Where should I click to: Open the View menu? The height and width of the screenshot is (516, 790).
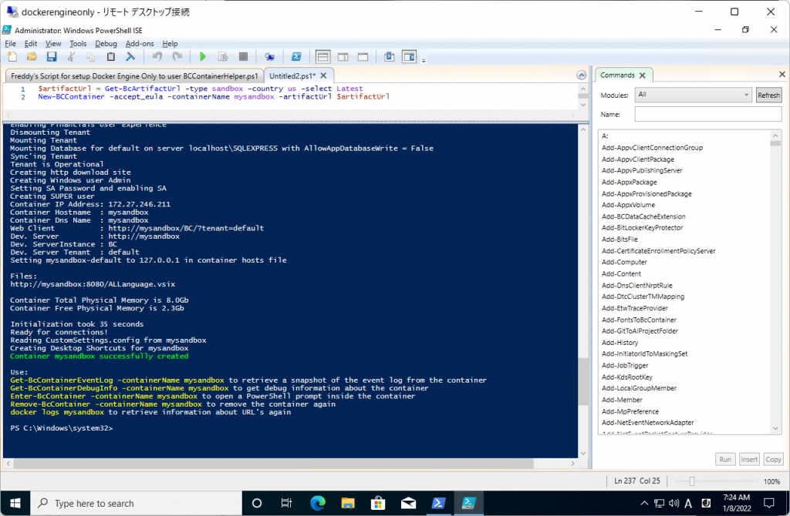point(53,44)
